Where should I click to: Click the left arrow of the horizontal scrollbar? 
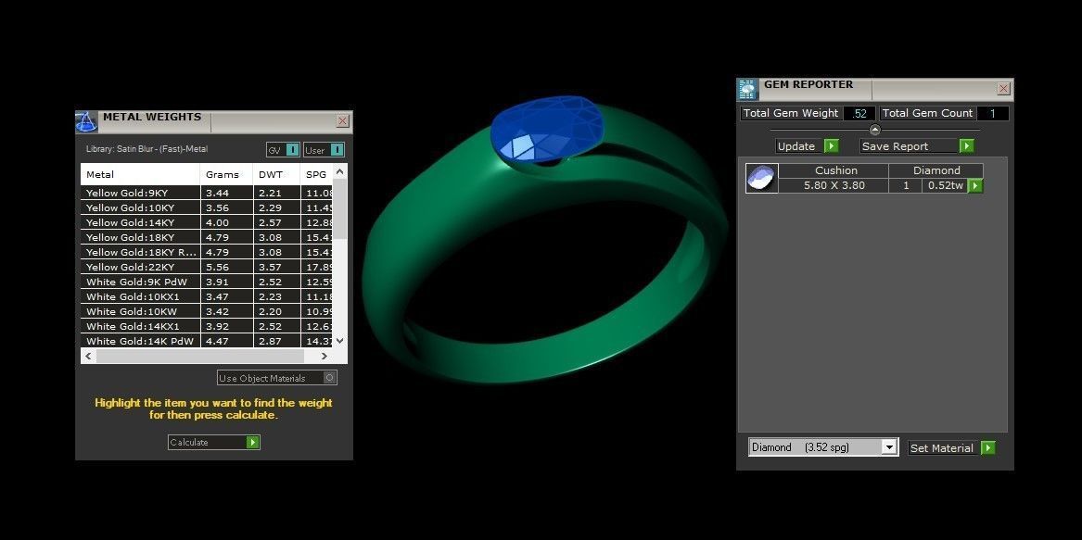pos(88,356)
